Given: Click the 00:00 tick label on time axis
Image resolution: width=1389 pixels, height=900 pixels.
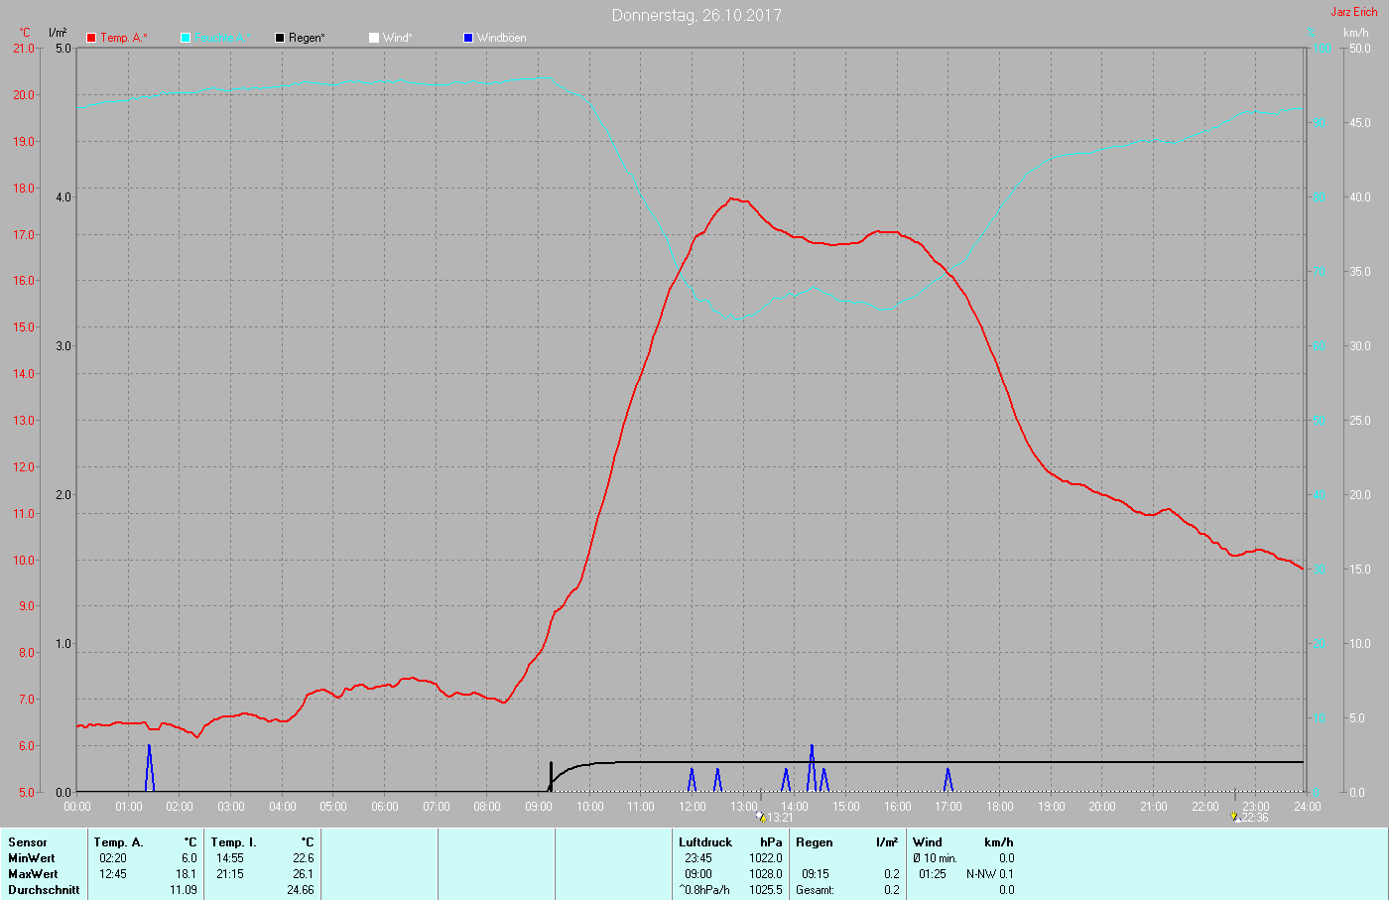Looking at the screenshot, I should (77, 807).
